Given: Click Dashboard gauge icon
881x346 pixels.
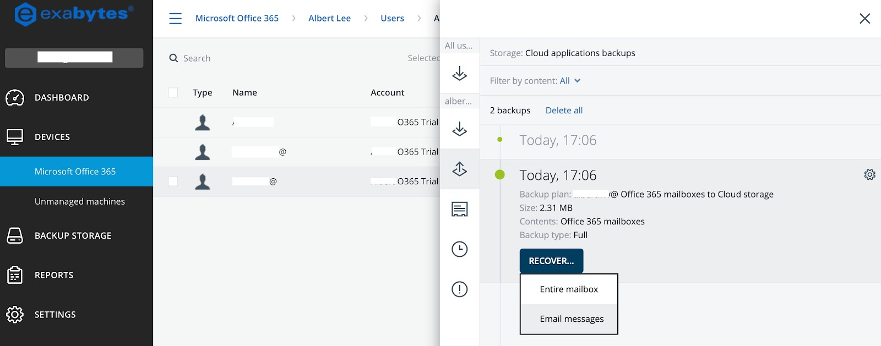Looking at the screenshot, I should point(15,97).
